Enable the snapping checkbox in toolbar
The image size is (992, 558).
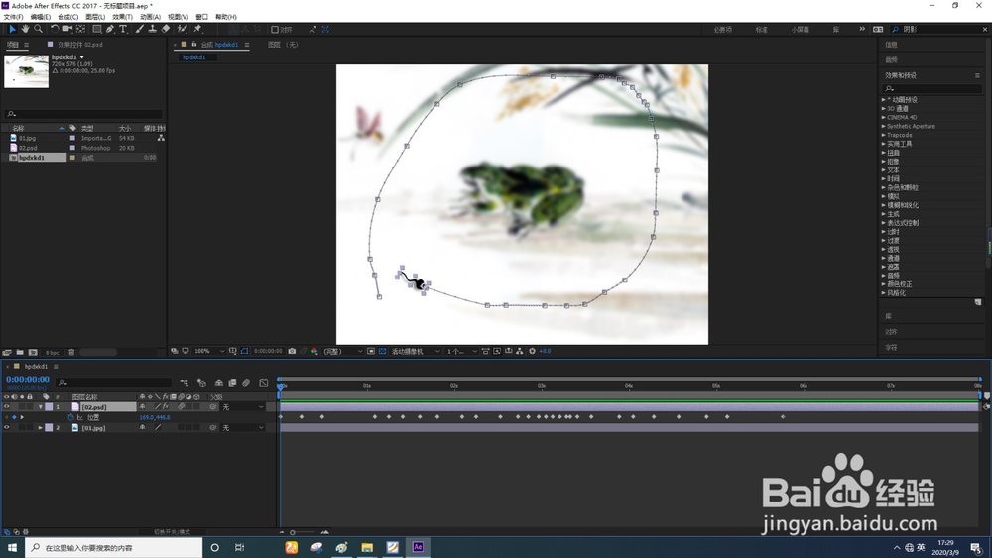[x=275, y=29]
